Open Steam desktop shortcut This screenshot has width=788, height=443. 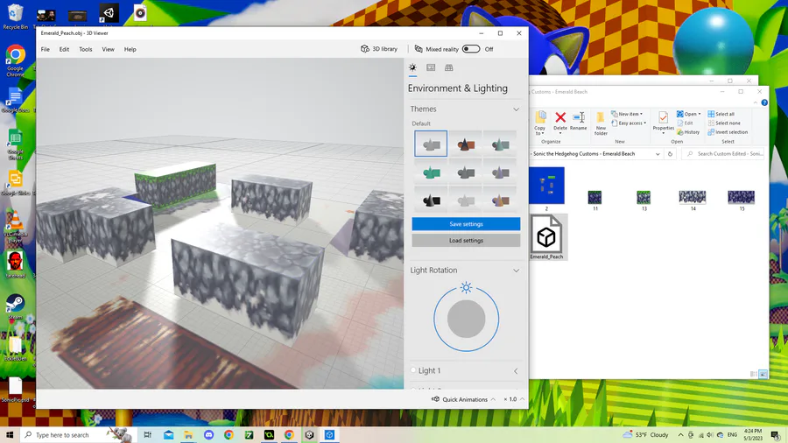[x=15, y=307]
